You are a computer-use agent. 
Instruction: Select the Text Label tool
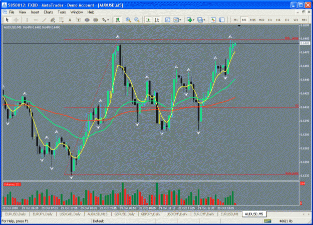[79, 19]
